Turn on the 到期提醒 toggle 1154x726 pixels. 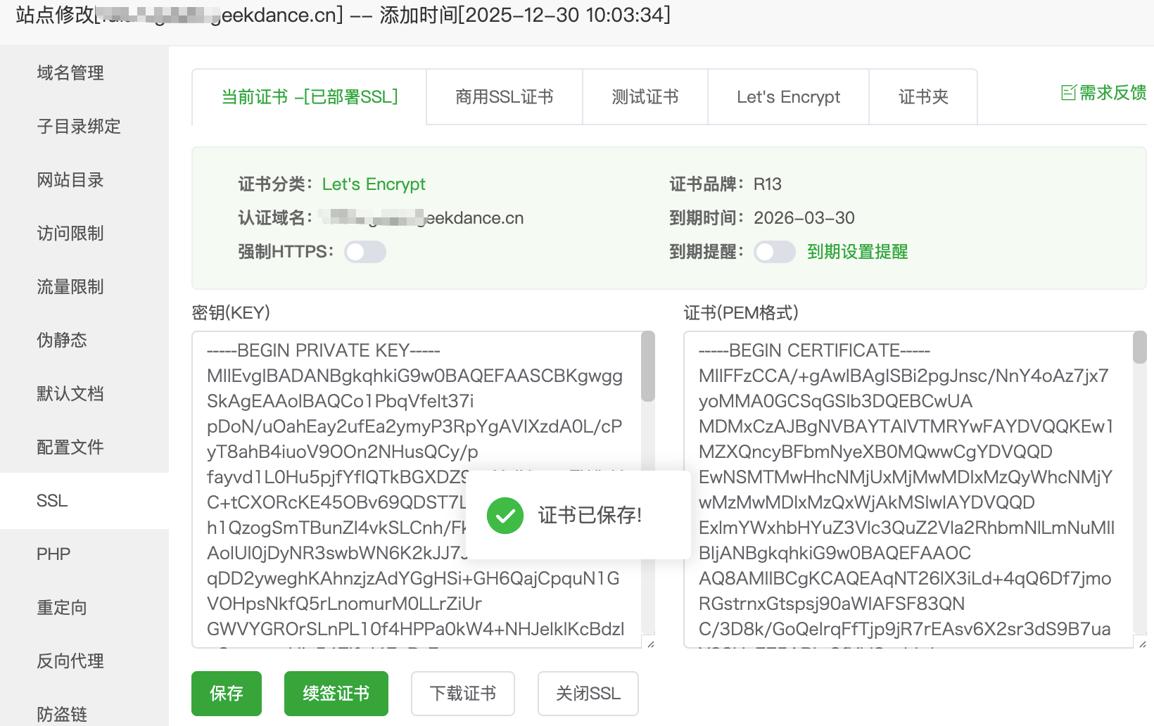(x=774, y=251)
